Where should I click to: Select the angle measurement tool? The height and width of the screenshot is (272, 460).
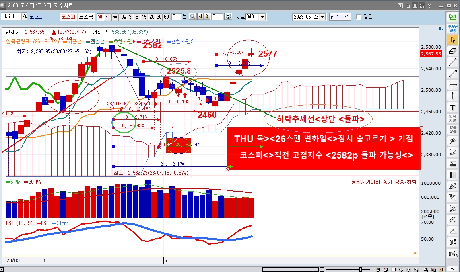point(452,231)
